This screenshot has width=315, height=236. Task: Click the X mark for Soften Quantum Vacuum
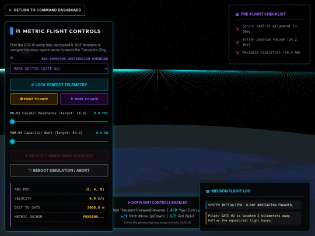coord(237,42)
